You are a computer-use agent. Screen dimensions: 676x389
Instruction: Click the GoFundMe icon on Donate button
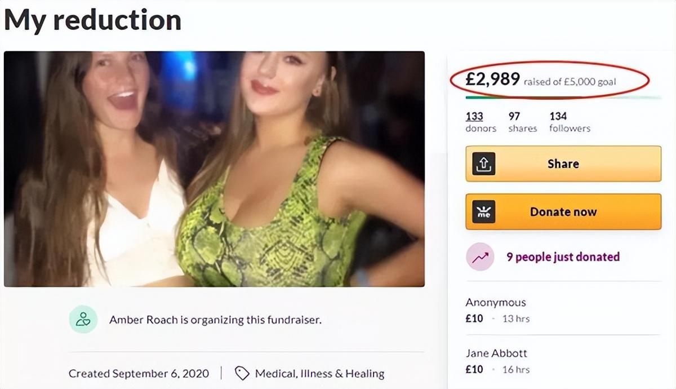point(483,212)
